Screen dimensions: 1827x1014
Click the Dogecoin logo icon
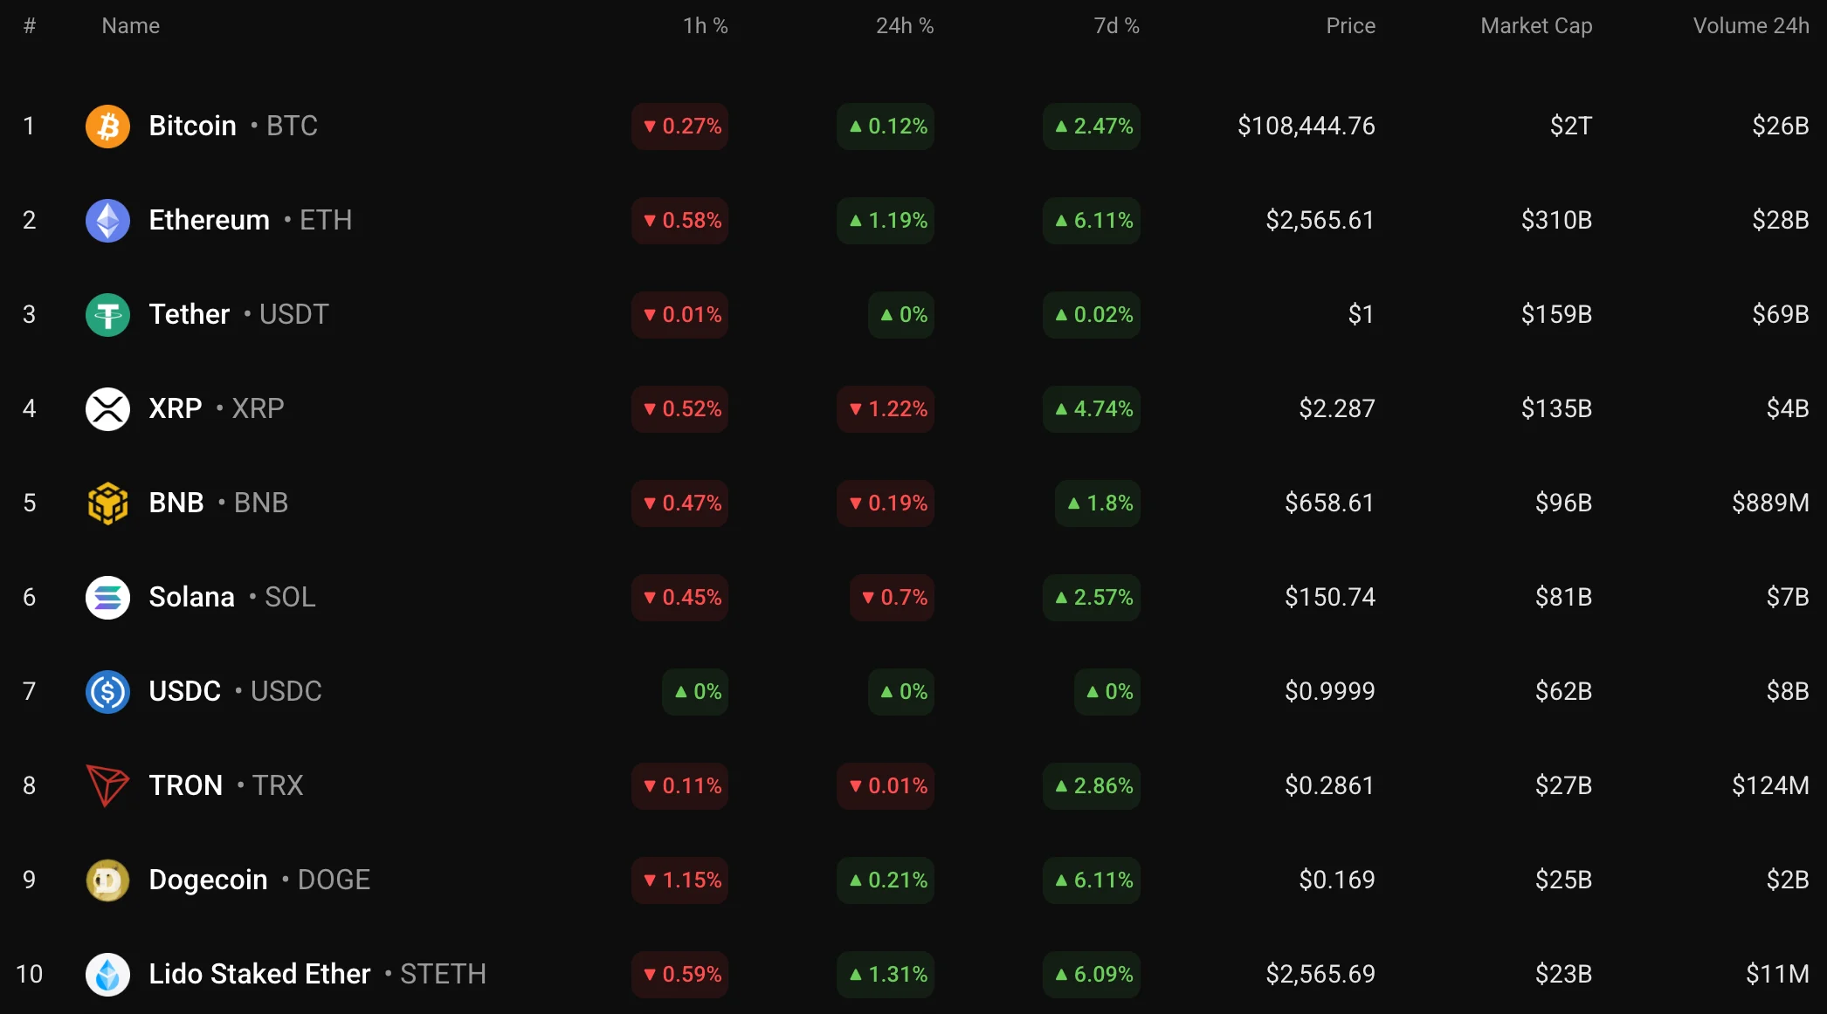107,880
